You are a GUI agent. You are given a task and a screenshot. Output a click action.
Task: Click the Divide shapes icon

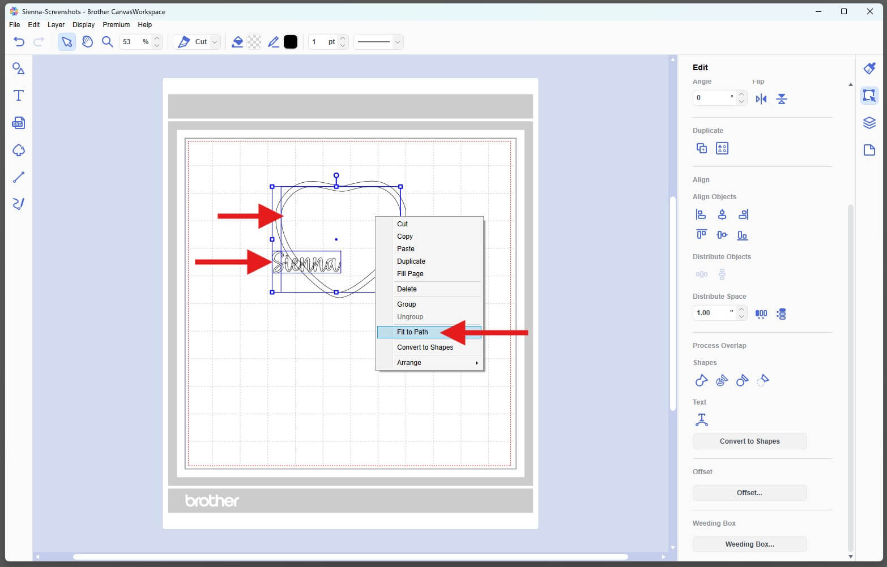722,380
